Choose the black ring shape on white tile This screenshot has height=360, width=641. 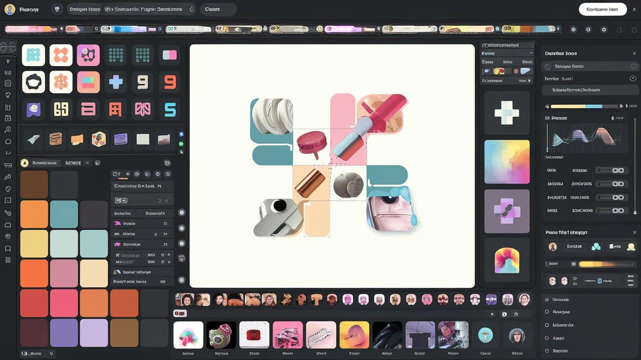tap(33, 82)
